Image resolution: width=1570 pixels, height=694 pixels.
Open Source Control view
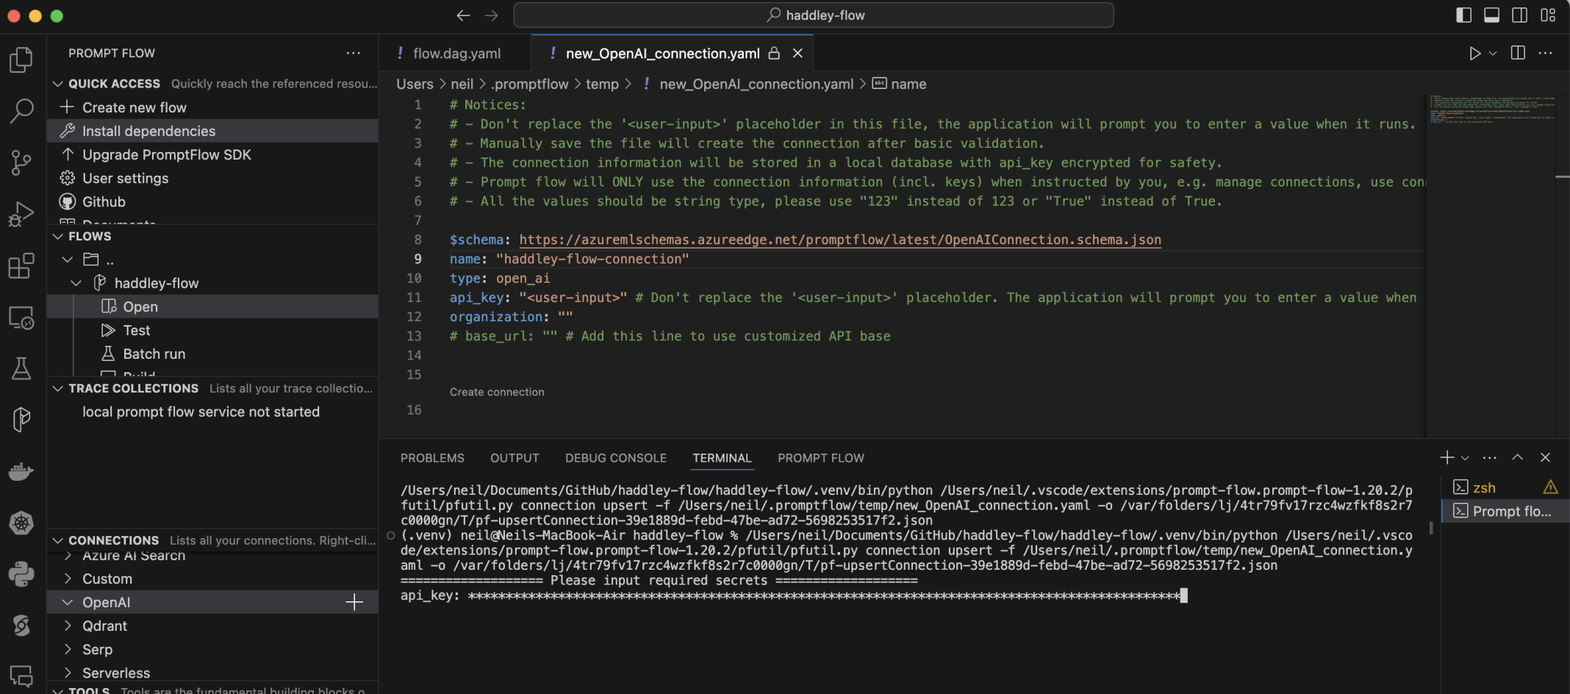point(21,162)
